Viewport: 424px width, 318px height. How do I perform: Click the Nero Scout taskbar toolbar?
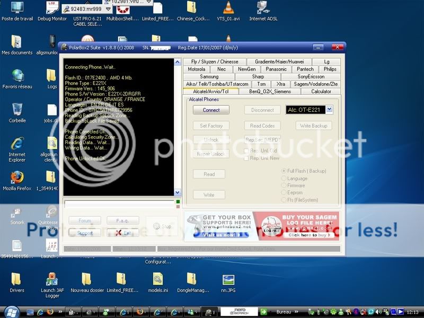tap(239, 312)
